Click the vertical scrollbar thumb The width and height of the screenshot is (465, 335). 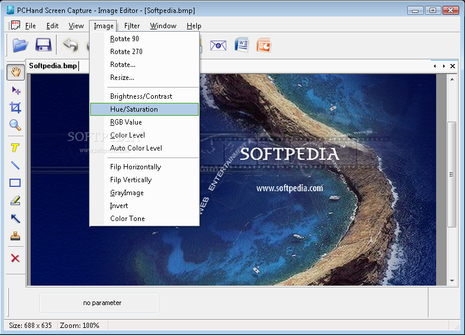451,175
